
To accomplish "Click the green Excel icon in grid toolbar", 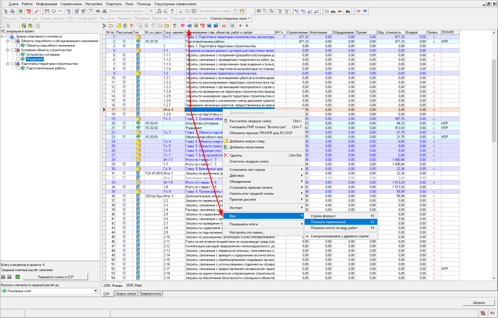I will pos(196,26).
